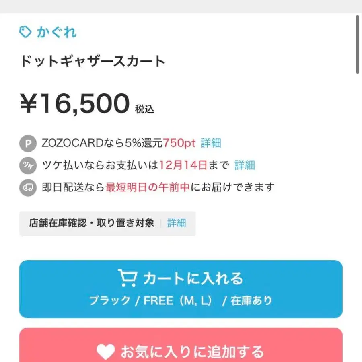This screenshot has width=362, height=362.
Task: Click ブラック / FREE (M, L) / 在庫あり variant text
Action: tap(181, 300)
